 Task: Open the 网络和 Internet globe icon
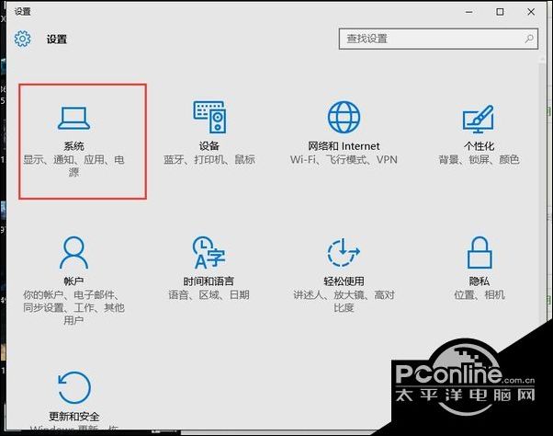[x=344, y=117]
